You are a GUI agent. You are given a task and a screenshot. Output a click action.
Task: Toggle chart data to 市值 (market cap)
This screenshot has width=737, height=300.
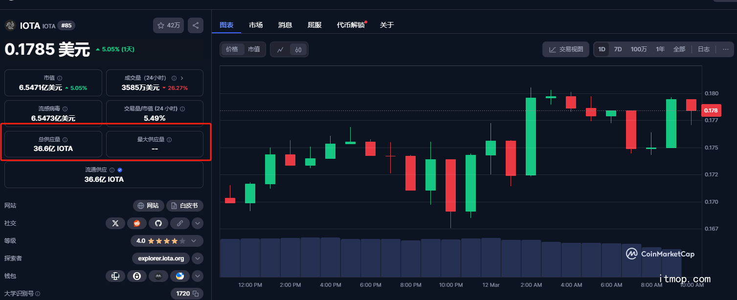(254, 49)
